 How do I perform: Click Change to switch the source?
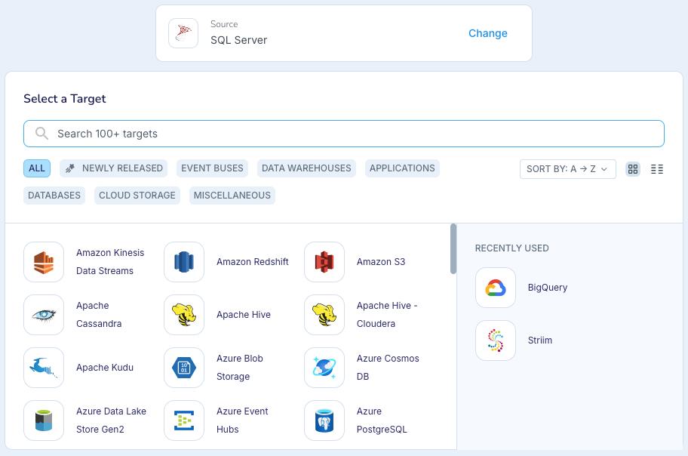487,33
